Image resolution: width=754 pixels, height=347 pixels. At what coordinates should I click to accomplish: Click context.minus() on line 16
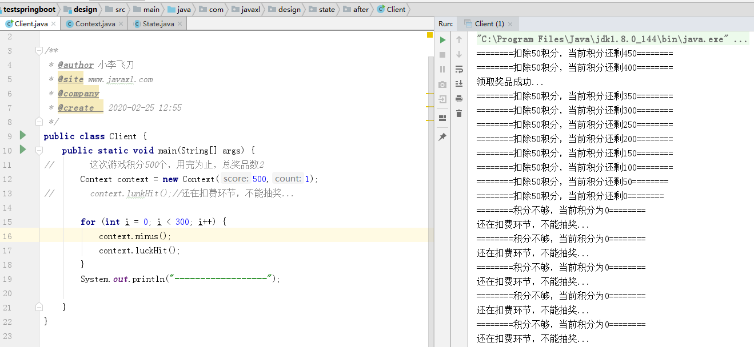[x=135, y=236]
